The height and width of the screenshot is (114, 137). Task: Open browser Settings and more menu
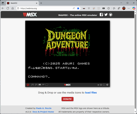coord(129,8)
